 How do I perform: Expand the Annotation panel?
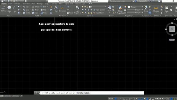[x=63, y=16]
